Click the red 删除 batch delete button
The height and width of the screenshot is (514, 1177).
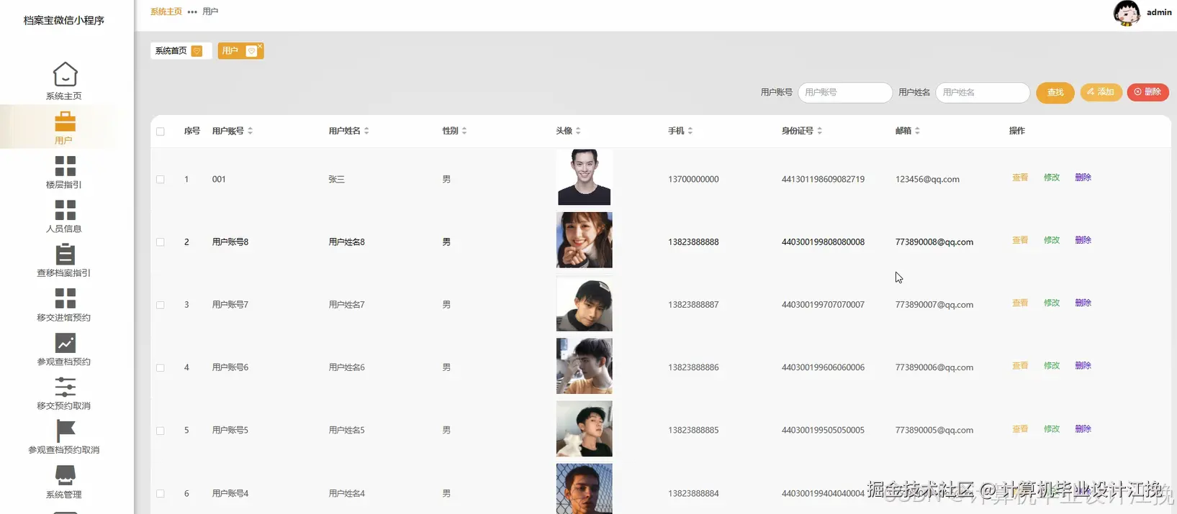click(1147, 91)
